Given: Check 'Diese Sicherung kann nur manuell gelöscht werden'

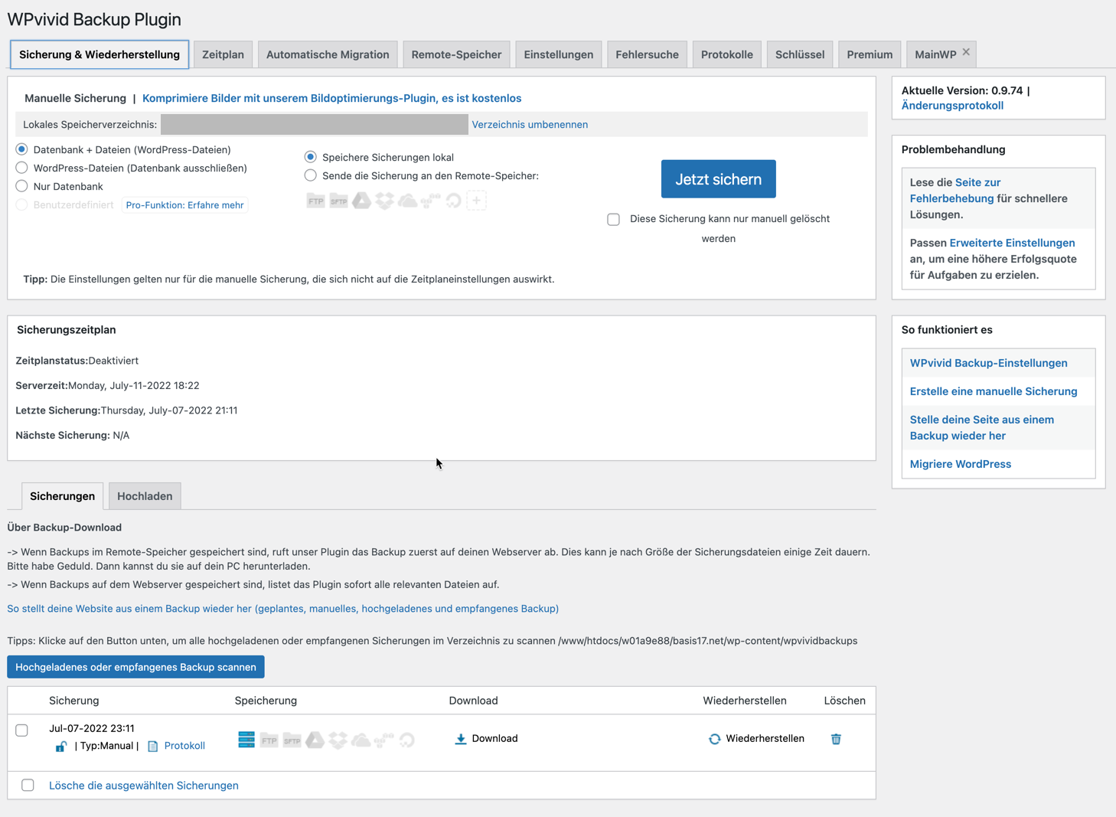Looking at the screenshot, I should pos(613,220).
